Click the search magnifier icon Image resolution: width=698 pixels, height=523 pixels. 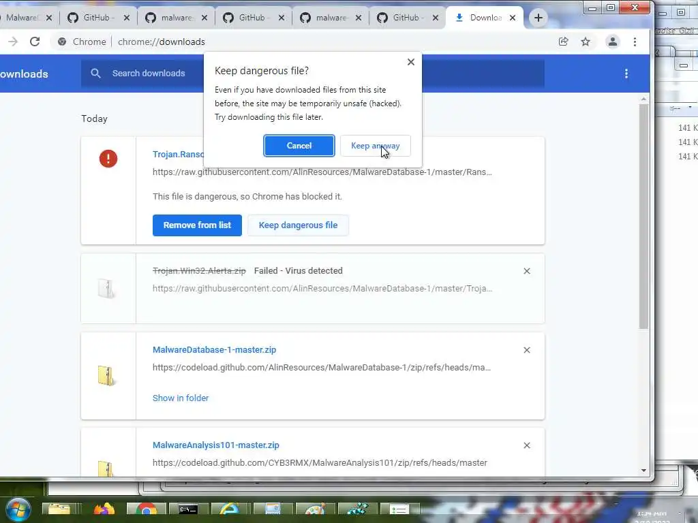click(x=95, y=74)
